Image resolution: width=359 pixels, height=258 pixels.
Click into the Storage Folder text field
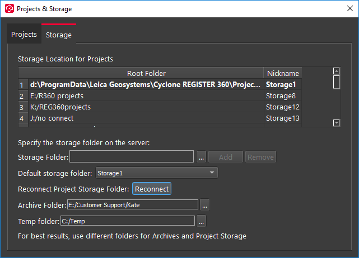(x=132, y=157)
